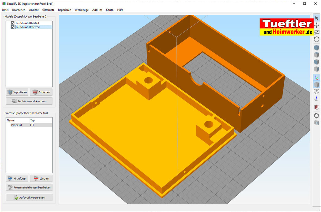Open the Datei menu

click(x=5, y=10)
